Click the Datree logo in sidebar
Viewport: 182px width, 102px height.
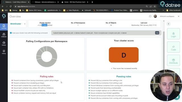coord(4,16)
